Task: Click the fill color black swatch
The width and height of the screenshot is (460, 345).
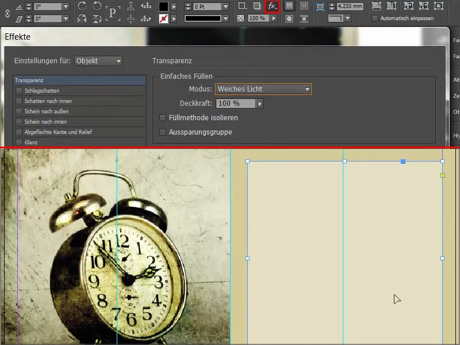Action: pyautogui.click(x=163, y=6)
